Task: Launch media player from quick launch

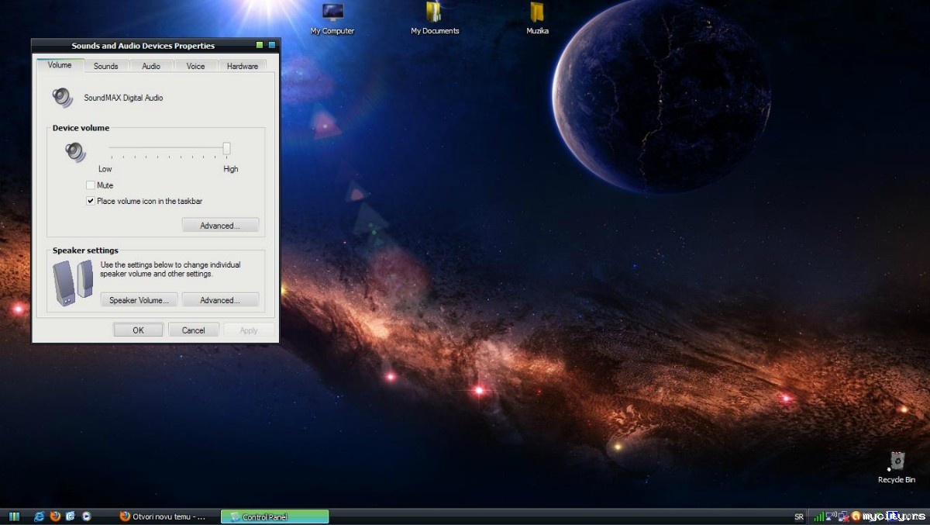Action: tap(86, 516)
